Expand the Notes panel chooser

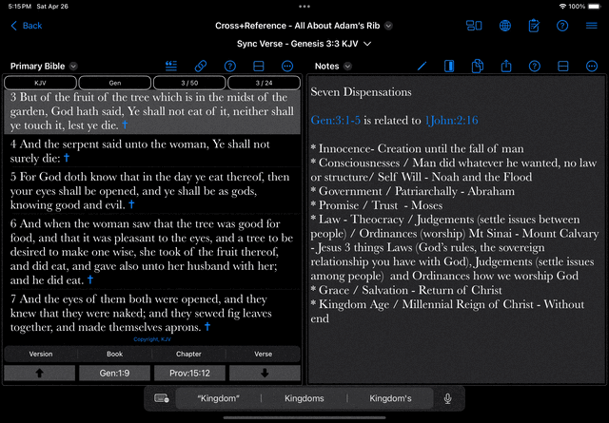347,67
